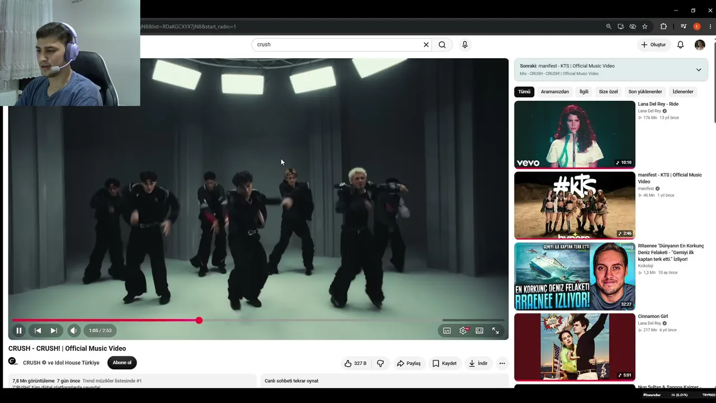
Task: Open the Lana Del Rey - Ride thumbnail
Action: 574,134
